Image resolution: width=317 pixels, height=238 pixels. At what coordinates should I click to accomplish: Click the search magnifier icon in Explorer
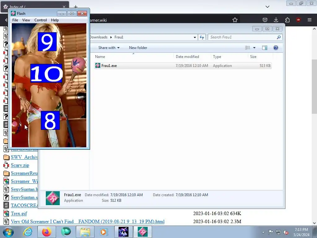[x=279, y=37]
